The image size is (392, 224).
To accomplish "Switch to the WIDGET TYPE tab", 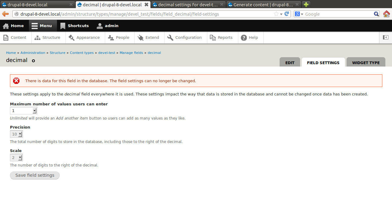I will [365, 62].
